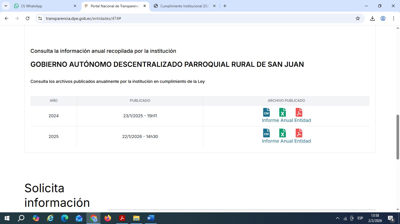Download the 2025 CSV file icon

tap(266, 133)
